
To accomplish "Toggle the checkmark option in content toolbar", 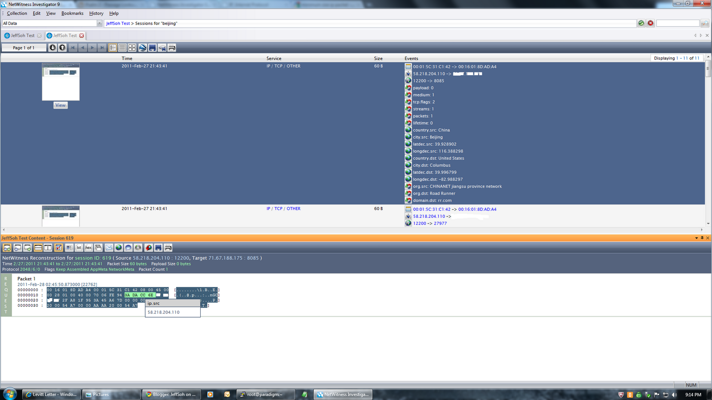I will click(x=58, y=248).
